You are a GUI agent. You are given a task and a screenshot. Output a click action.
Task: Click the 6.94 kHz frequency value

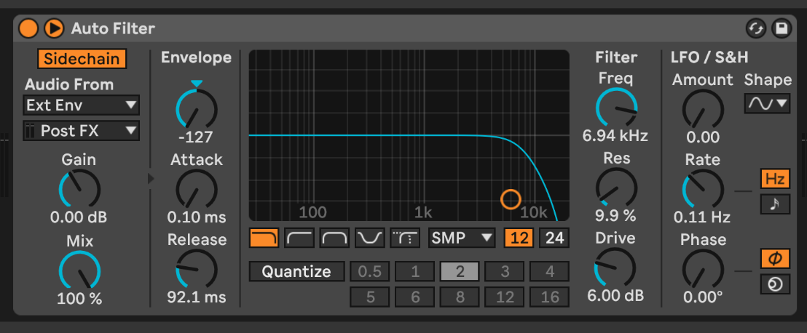pos(615,136)
